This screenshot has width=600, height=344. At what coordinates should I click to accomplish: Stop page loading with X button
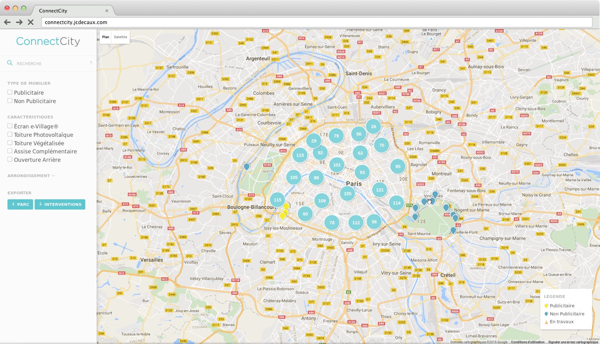point(30,22)
